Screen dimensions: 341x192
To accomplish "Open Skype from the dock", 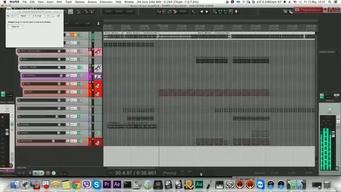I will [96, 185].
